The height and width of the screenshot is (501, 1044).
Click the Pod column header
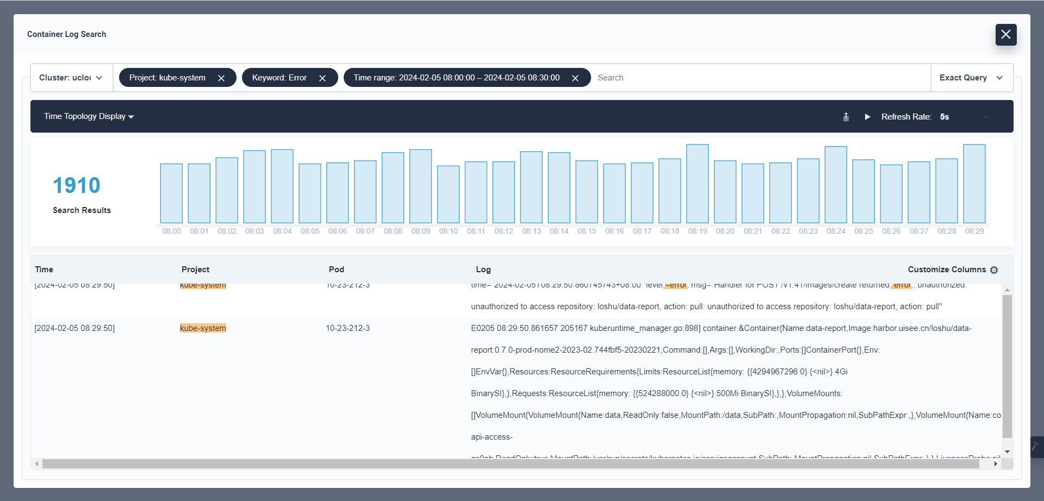tap(336, 270)
